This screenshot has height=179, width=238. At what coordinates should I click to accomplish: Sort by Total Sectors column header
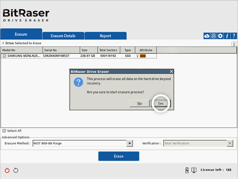109,50
